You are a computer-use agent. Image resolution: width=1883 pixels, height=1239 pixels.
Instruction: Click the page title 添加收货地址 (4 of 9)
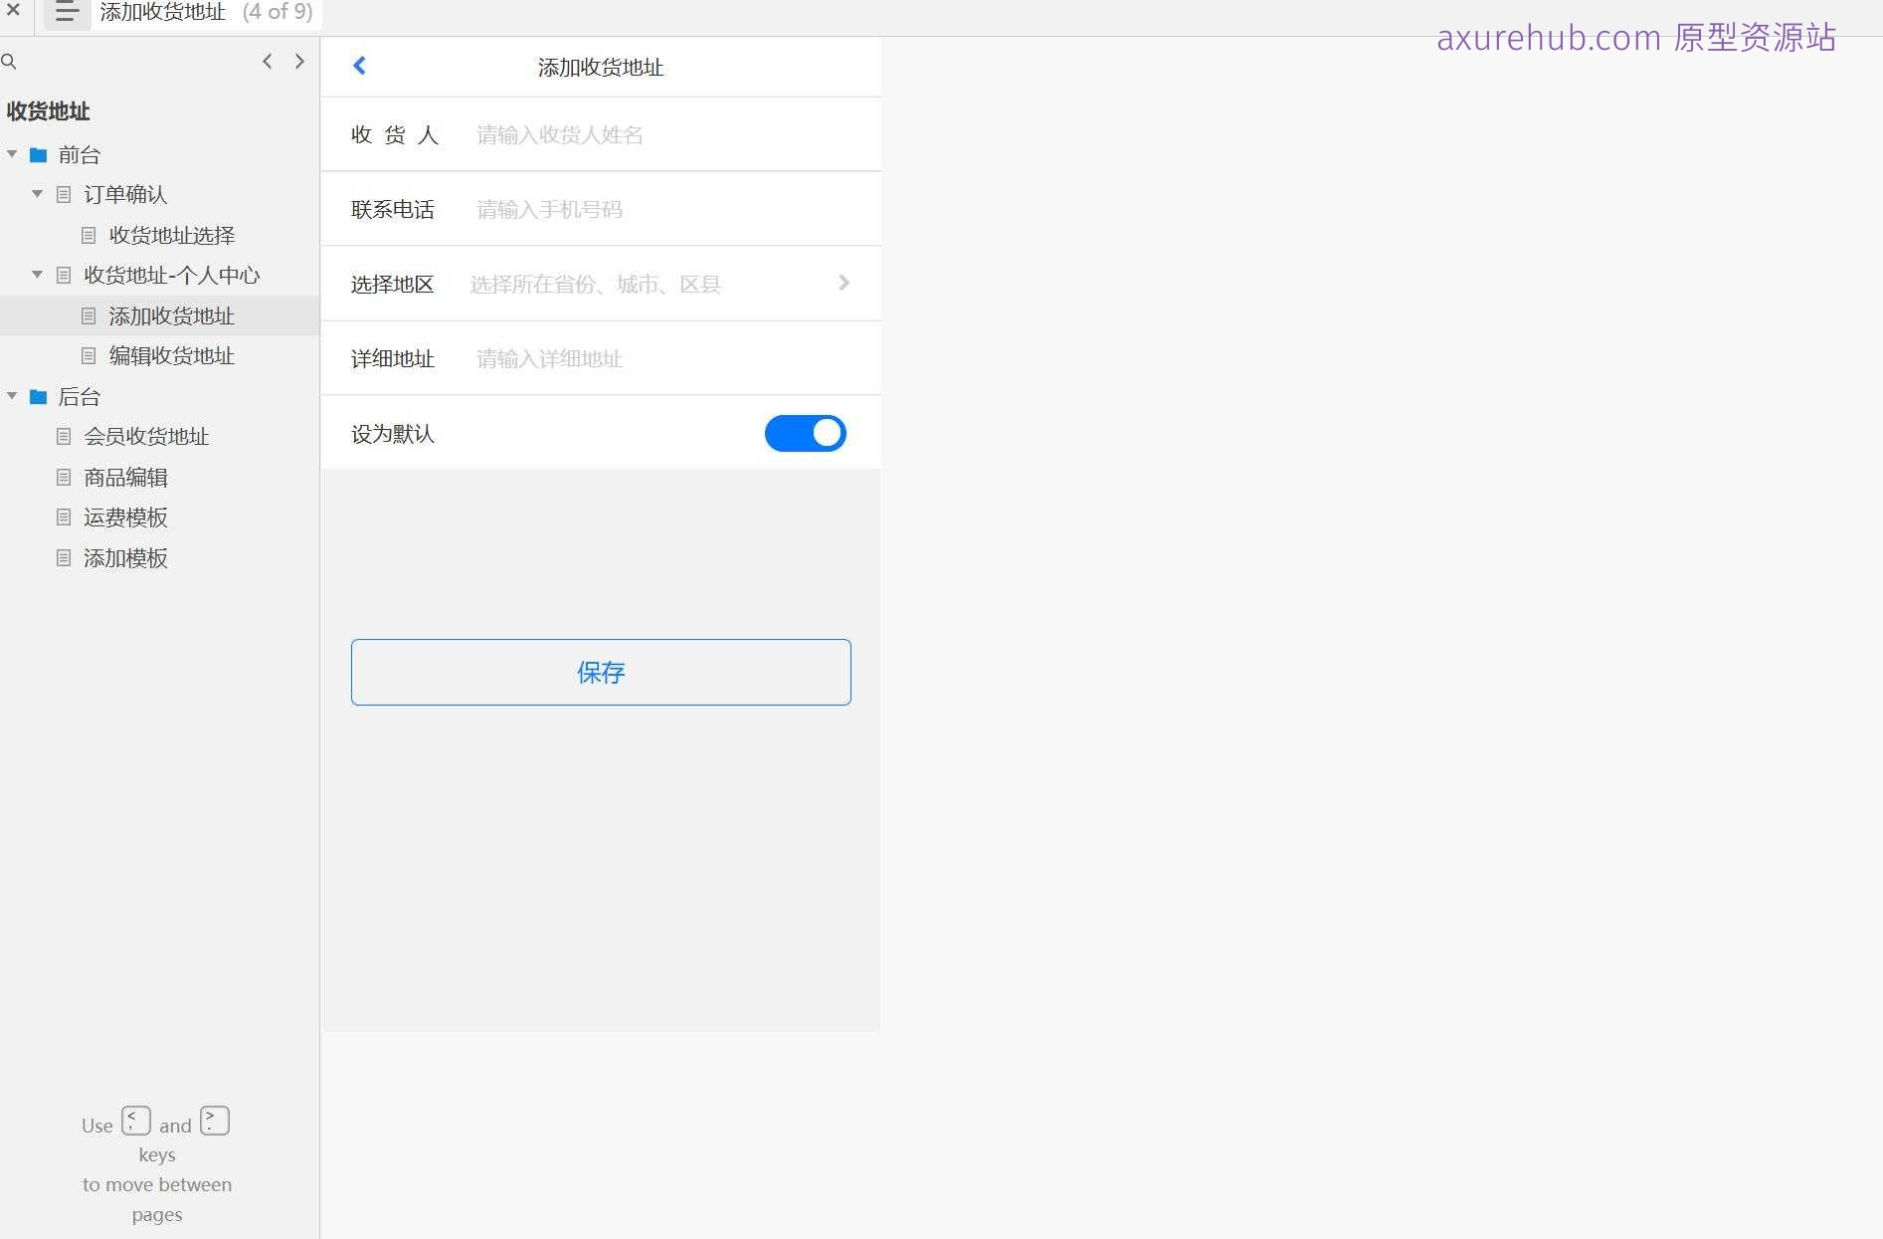pos(206,12)
